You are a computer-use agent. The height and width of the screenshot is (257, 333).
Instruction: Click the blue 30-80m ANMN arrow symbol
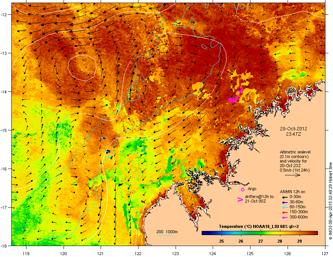coord(285,203)
